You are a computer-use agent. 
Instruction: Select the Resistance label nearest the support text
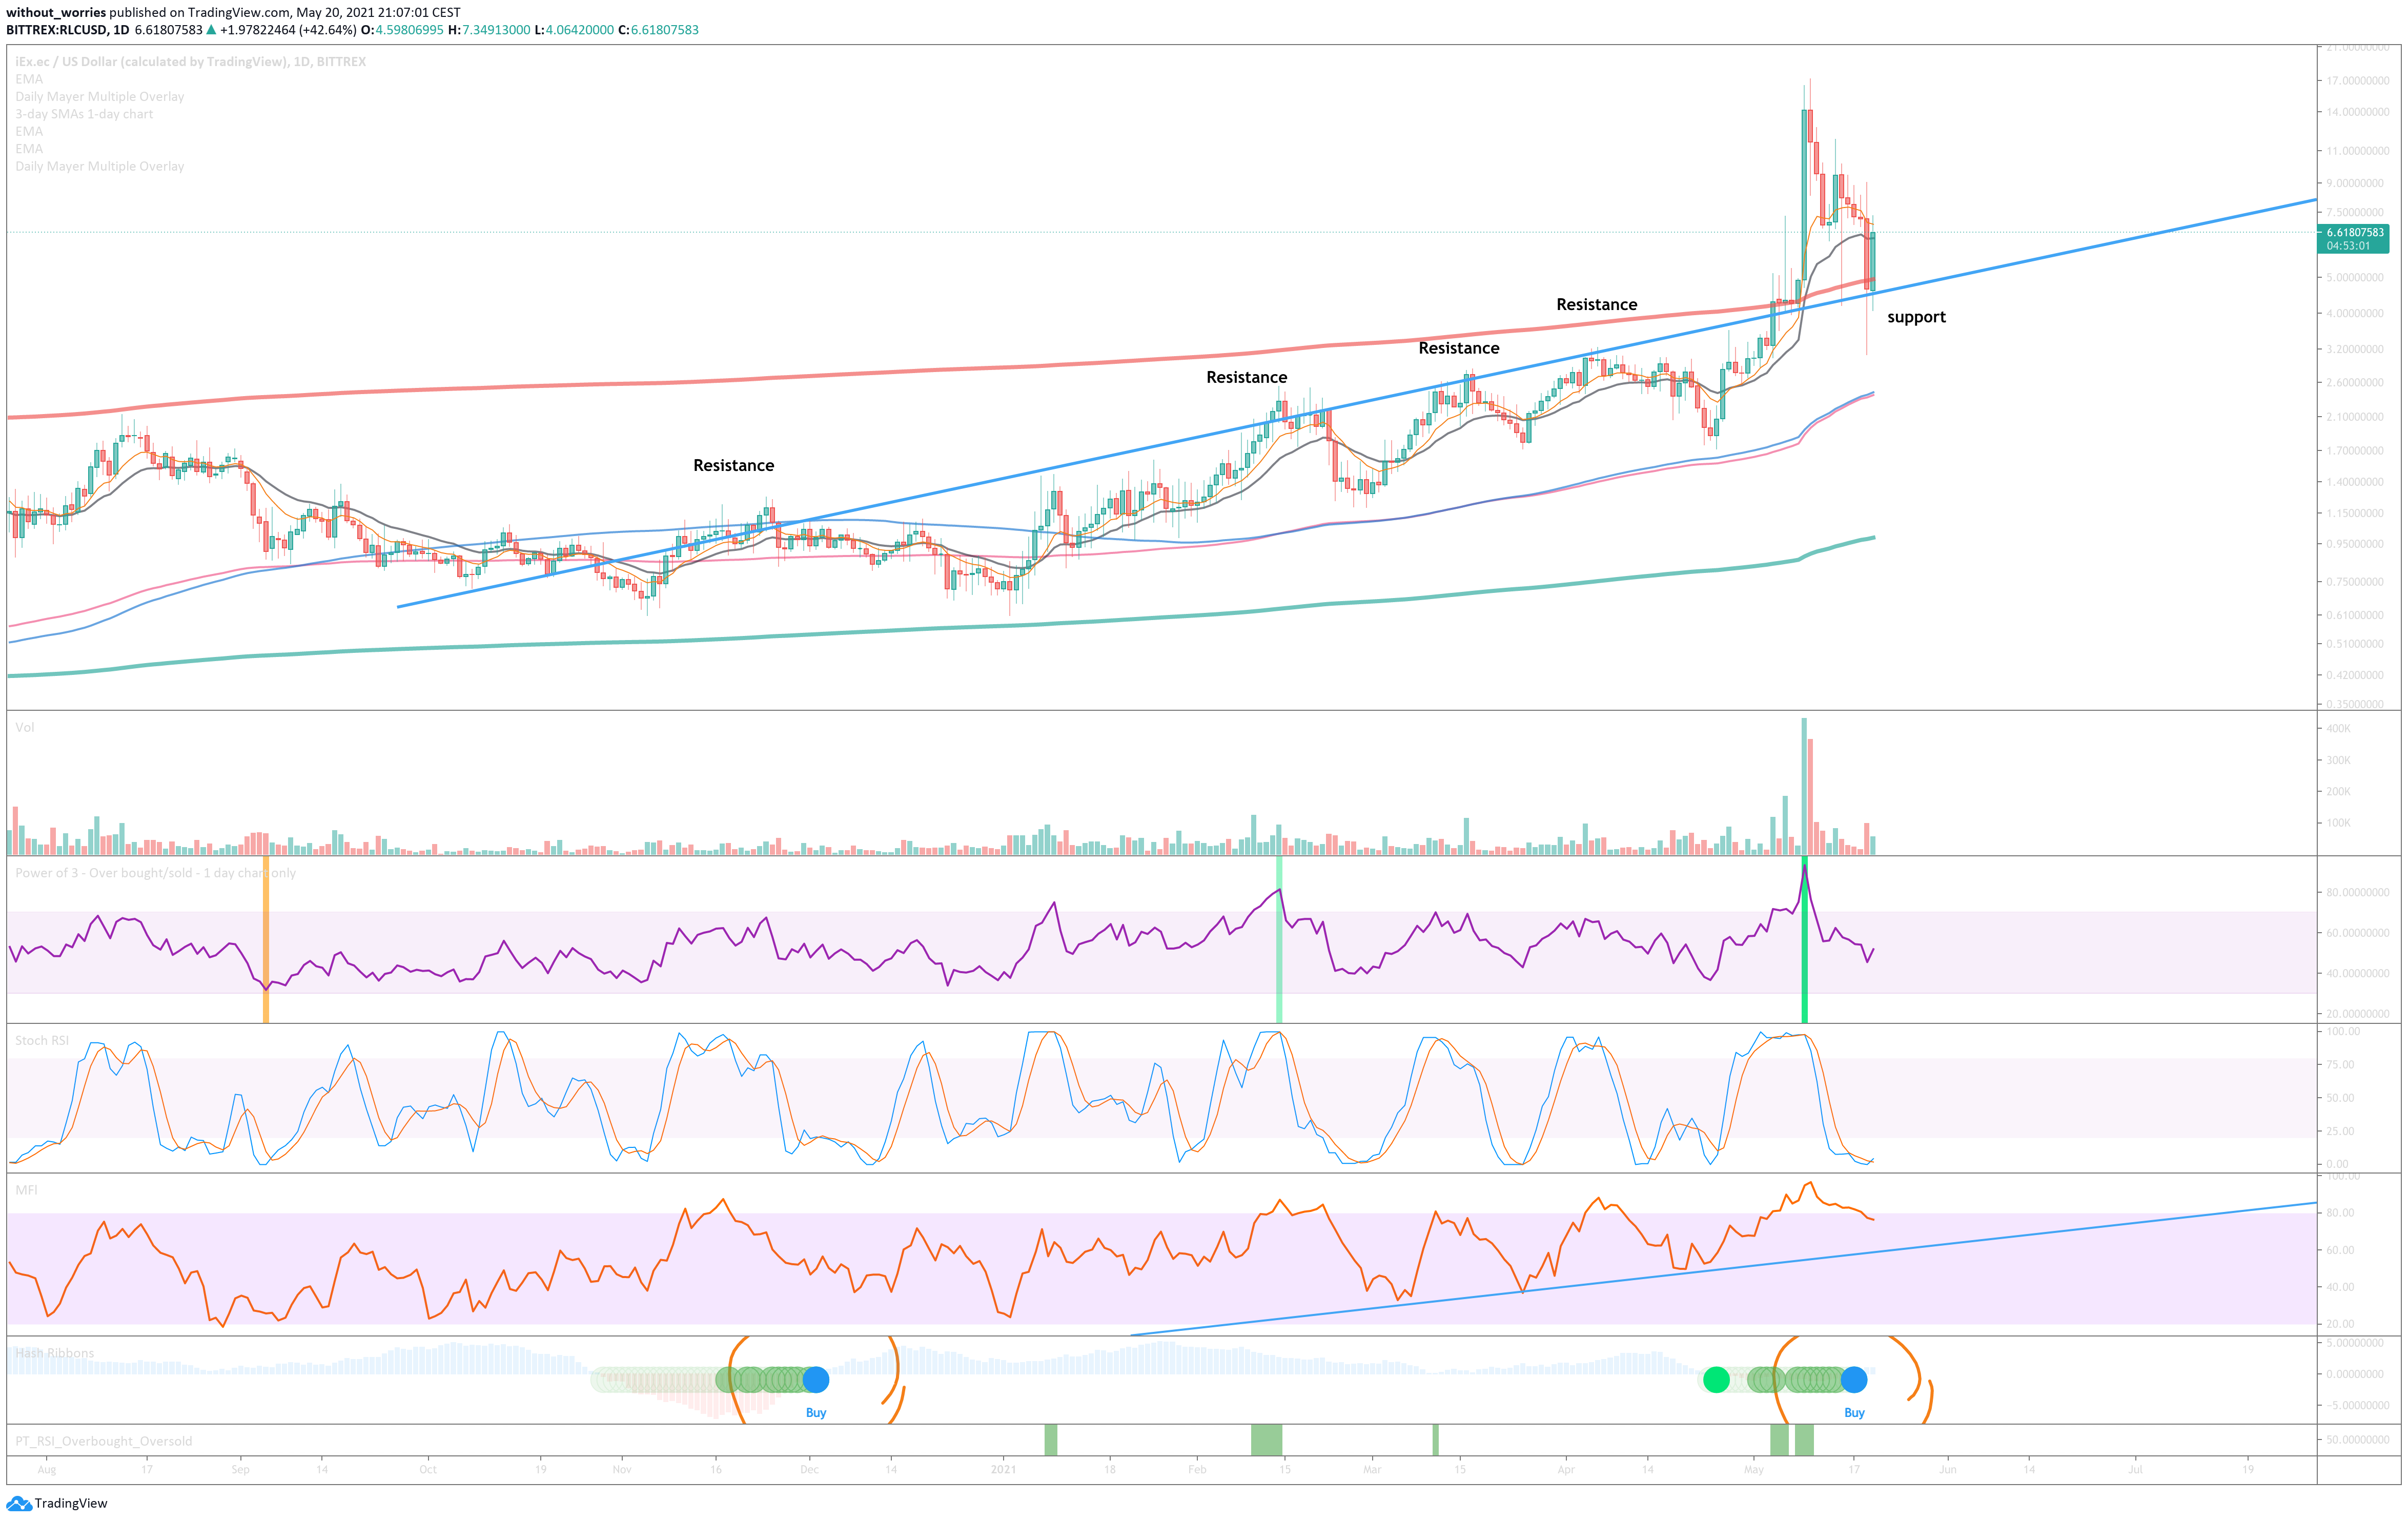pyautogui.click(x=1597, y=304)
